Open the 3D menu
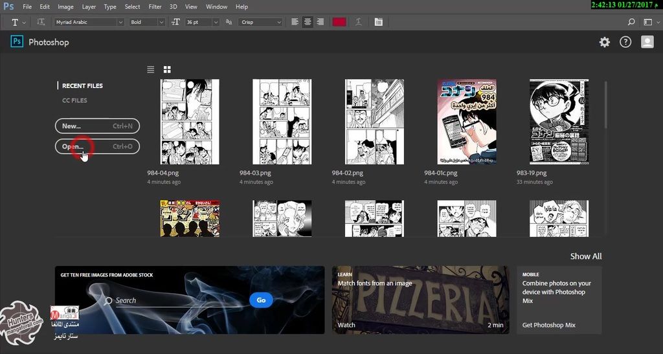Image resolution: width=663 pixels, height=354 pixels. 173,6
